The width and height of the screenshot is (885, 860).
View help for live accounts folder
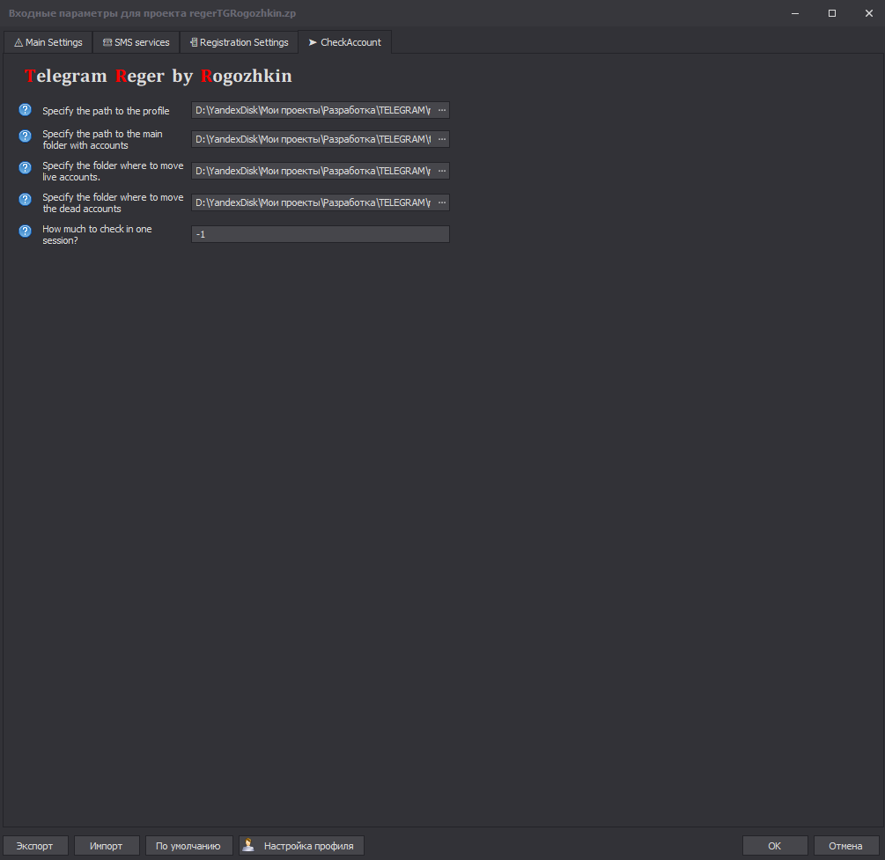25,167
